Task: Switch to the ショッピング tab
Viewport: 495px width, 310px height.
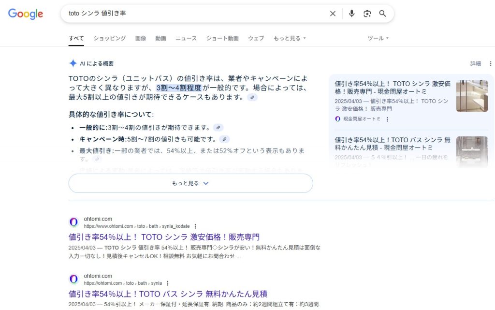Action: coord(110,38)
